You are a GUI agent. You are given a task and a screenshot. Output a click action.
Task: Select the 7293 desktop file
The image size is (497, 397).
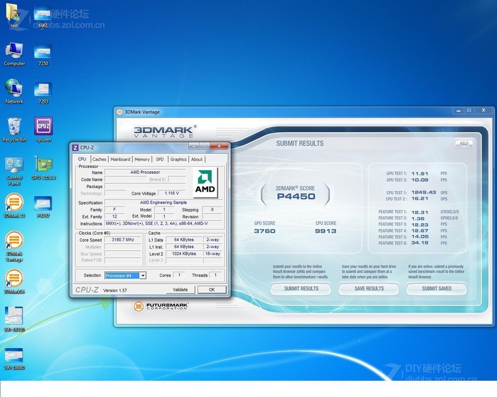[43, 92]
